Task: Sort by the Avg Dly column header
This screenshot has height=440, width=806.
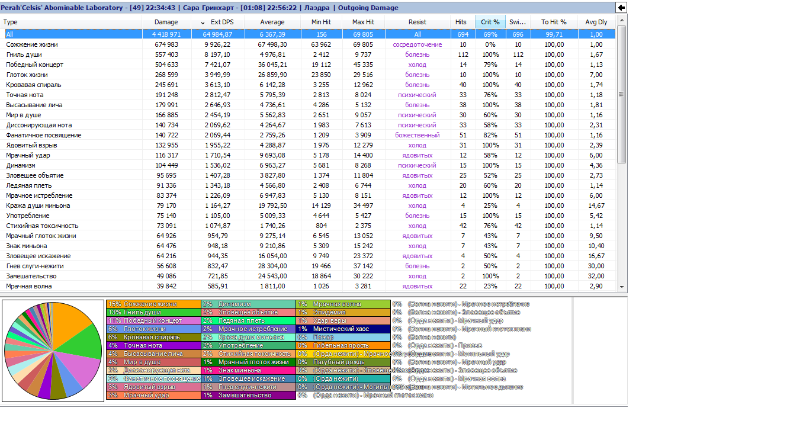Action: pos(596,22)
